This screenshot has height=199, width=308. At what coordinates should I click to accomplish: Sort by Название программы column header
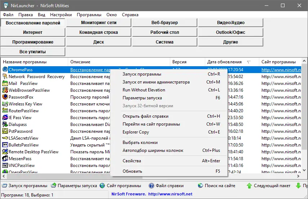pyautogui.click(x=34, y=62)
